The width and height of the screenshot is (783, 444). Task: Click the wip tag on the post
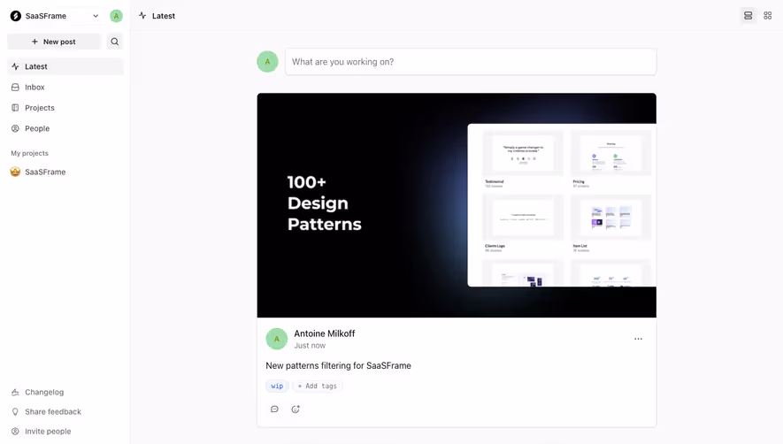click(x=277, y=386)
